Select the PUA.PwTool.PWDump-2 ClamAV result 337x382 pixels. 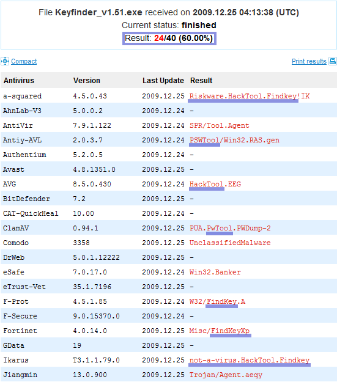(230, 228)
